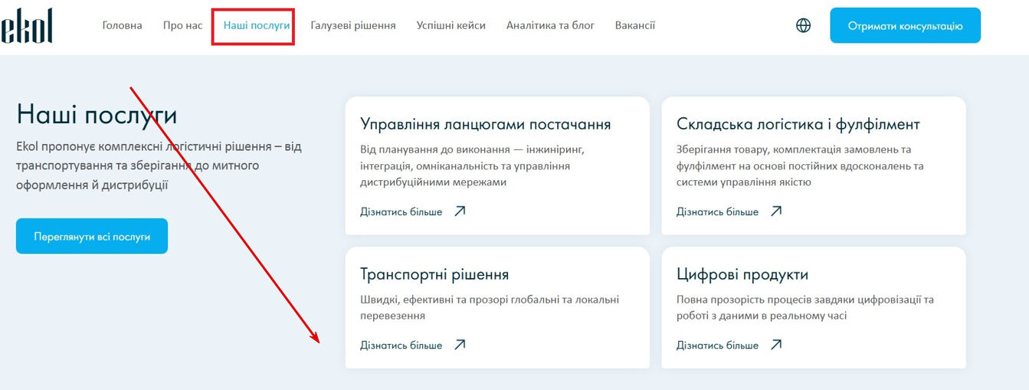1029x390 pixels.
Task: Select Наші послуги in navigation
Action: [257, 25]
